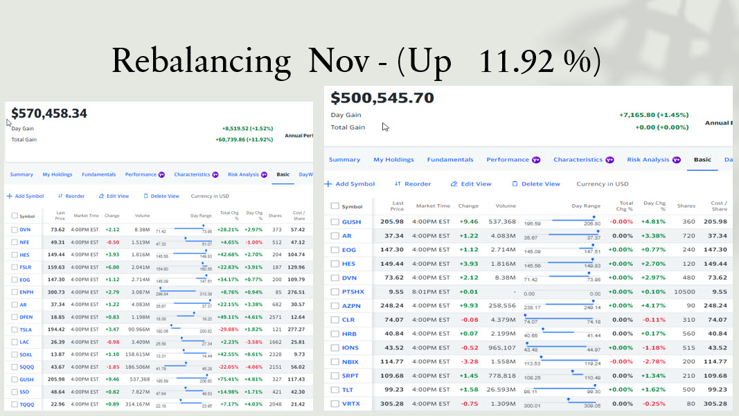Check the box for NFE row
Image resolution: width=739 pixels, height=416 pixels.
point(15,242)
